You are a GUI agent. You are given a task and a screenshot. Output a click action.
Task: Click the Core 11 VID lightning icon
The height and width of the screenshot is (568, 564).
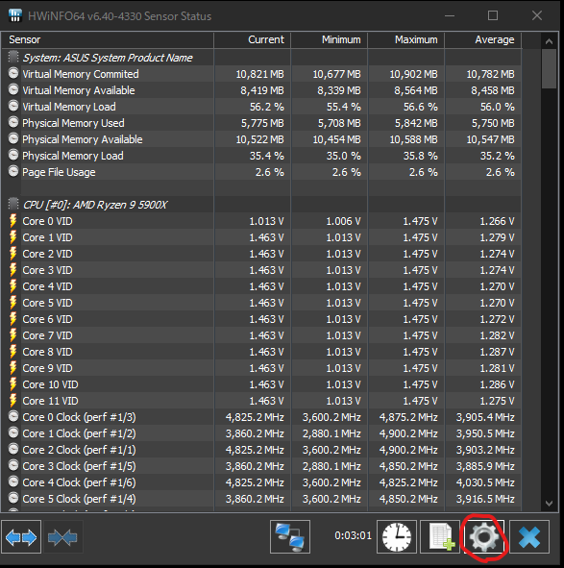[x=13, y=401]
